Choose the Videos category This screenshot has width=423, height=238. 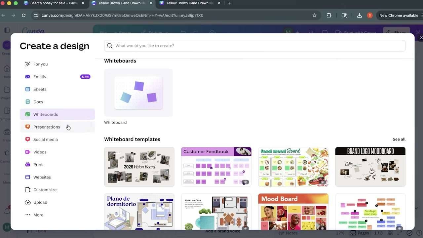57,152
